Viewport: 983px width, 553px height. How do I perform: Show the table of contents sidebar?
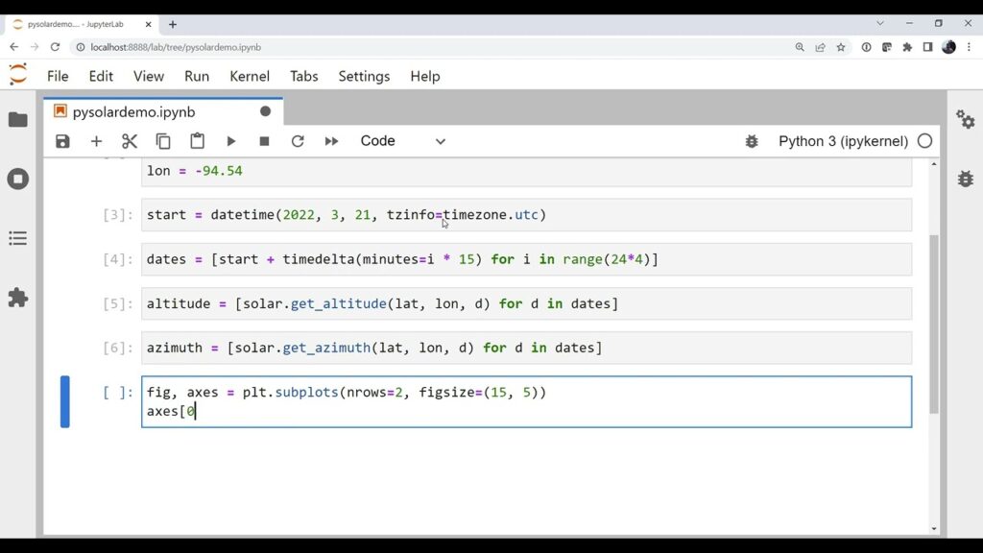pos(16,238)
